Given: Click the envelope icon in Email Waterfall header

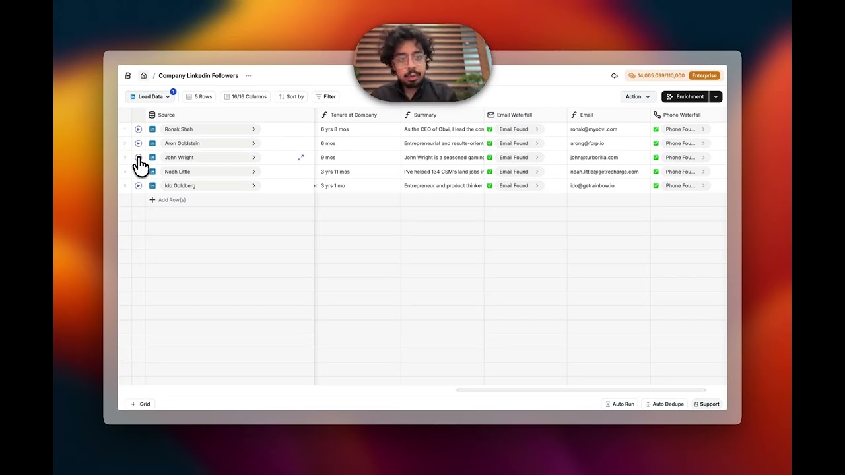Looking at the screenshot, I should (x=490, y=115).
